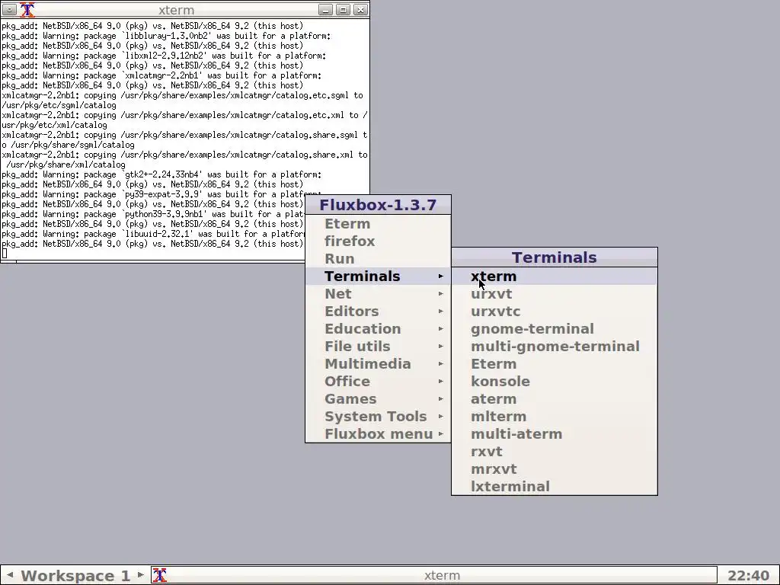This screenshot has width=780, height=585.
Task: Expand the Editors submenu
Action: pos(378,312)
